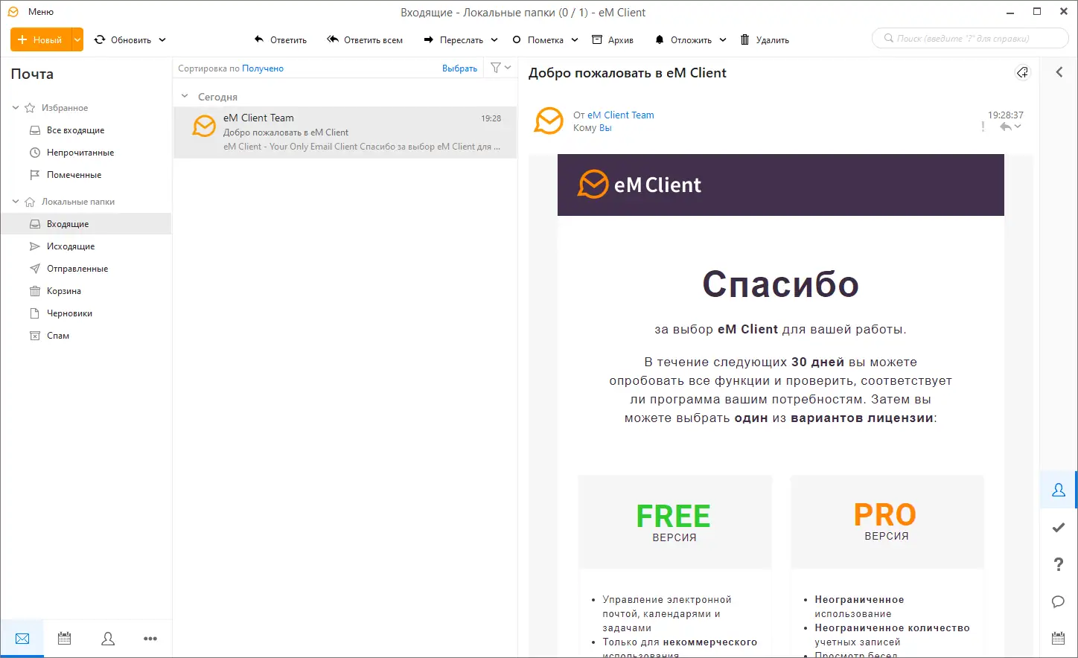Expand the Обновить dropdown arrow
The height and width of the screenshot is (658, 1078).
click(162, 40)
